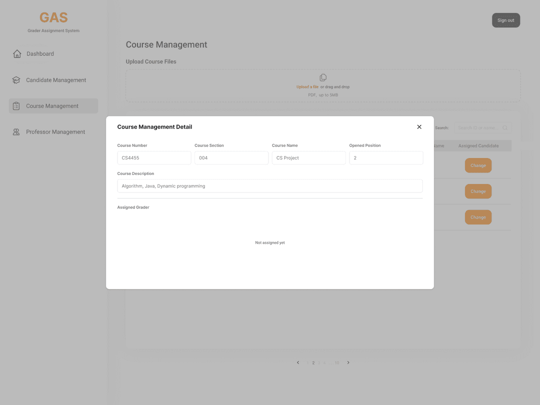Go to the next page of courses

tap(348, 362)
